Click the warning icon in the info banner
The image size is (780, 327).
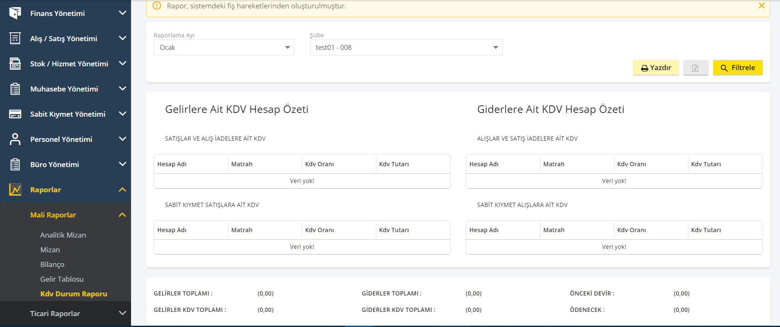pos(157,5)
